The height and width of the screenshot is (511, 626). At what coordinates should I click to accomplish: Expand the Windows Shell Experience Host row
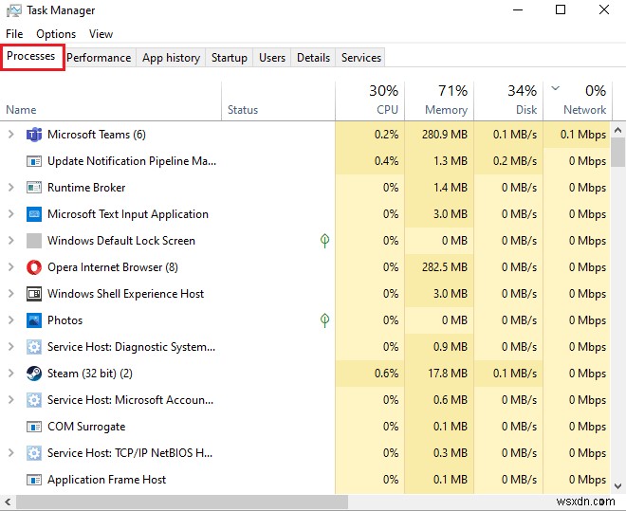(11, 294)
